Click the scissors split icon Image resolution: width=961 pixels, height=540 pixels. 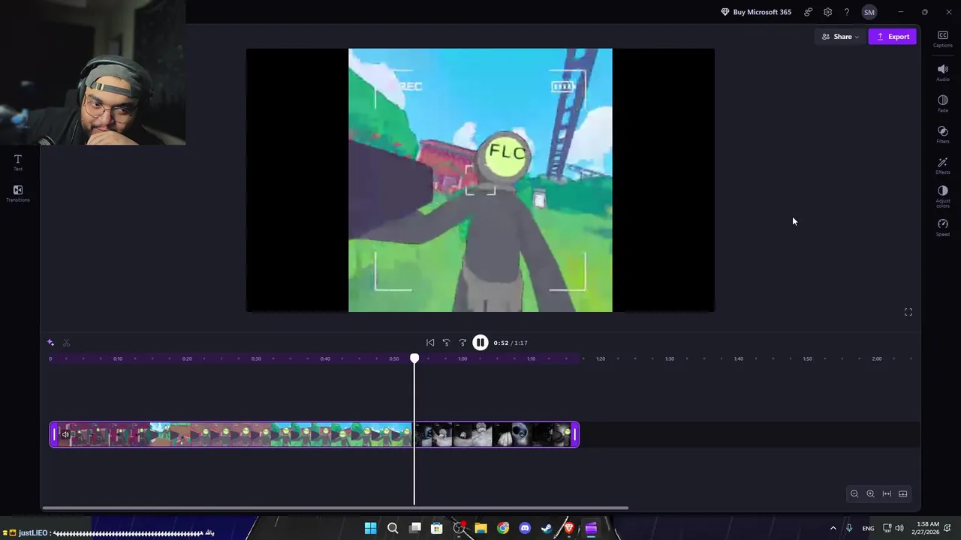click(67, 343)
